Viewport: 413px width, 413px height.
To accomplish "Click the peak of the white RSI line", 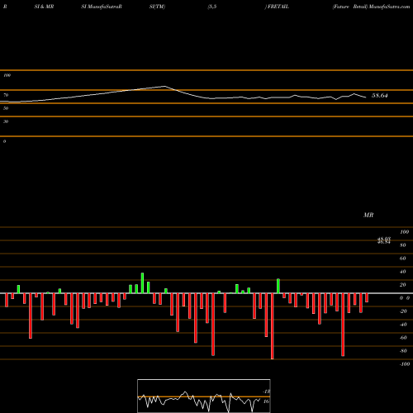I will (164, 86).
